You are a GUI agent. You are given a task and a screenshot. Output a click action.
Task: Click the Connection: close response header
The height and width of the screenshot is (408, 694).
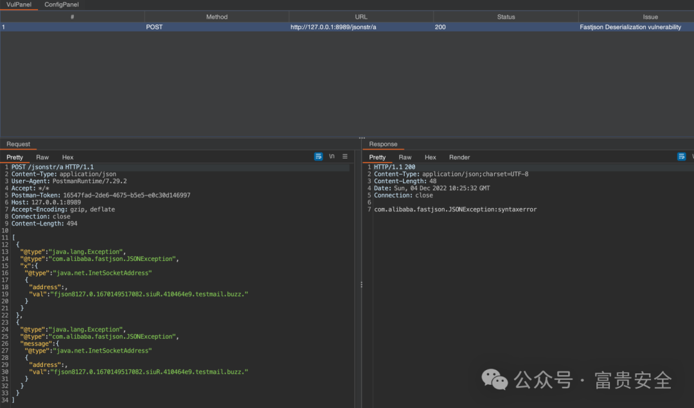click(x=403, y=195)
